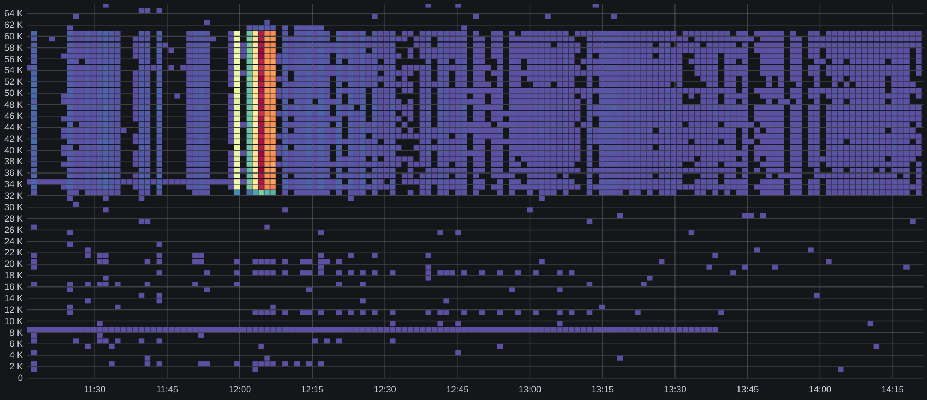Click the 12:15 time axis label

312,390
